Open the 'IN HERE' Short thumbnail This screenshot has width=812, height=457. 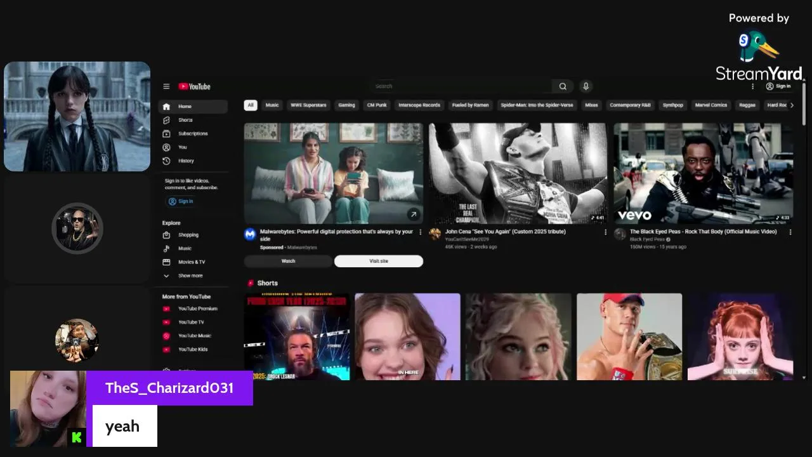(x=407, y=336)
